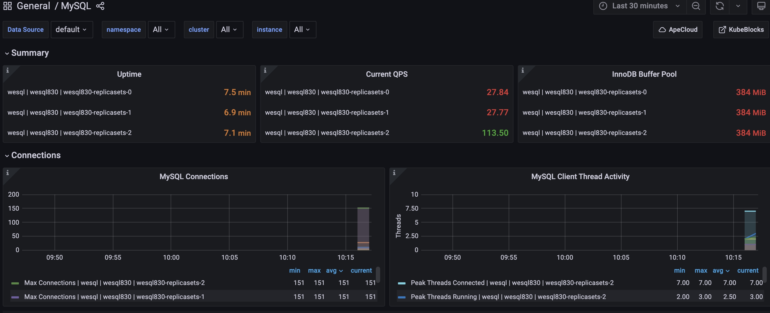Click Buffer Pool 384 MiB for replicasets-1

[751, 112]
